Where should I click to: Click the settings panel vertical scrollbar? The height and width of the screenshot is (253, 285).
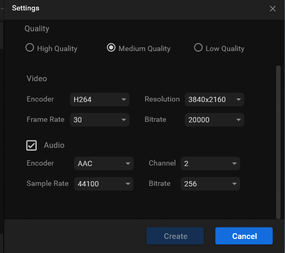coord(278,142)
